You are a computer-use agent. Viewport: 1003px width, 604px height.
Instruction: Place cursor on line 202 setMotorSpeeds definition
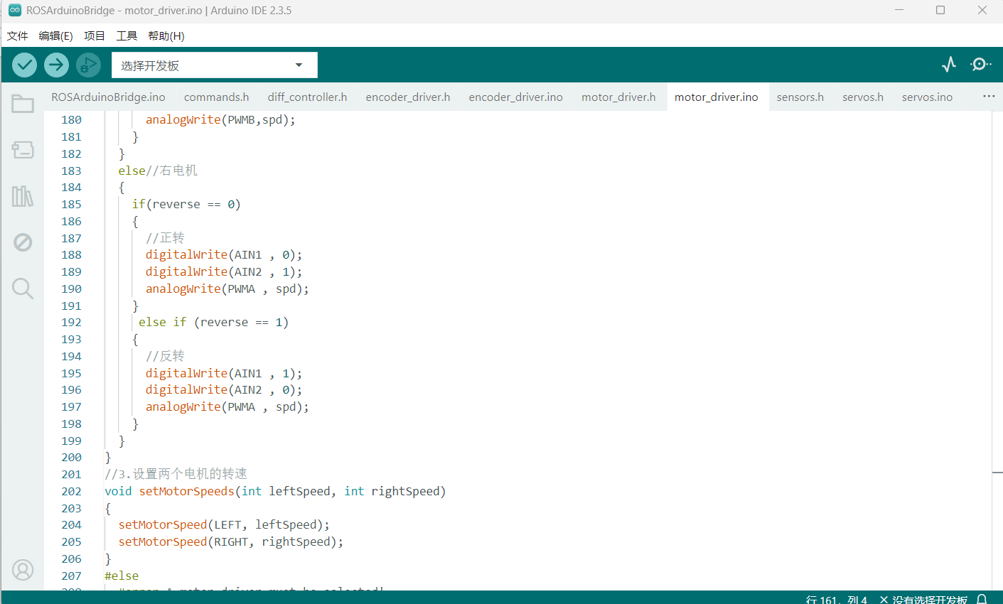[186, 492]
